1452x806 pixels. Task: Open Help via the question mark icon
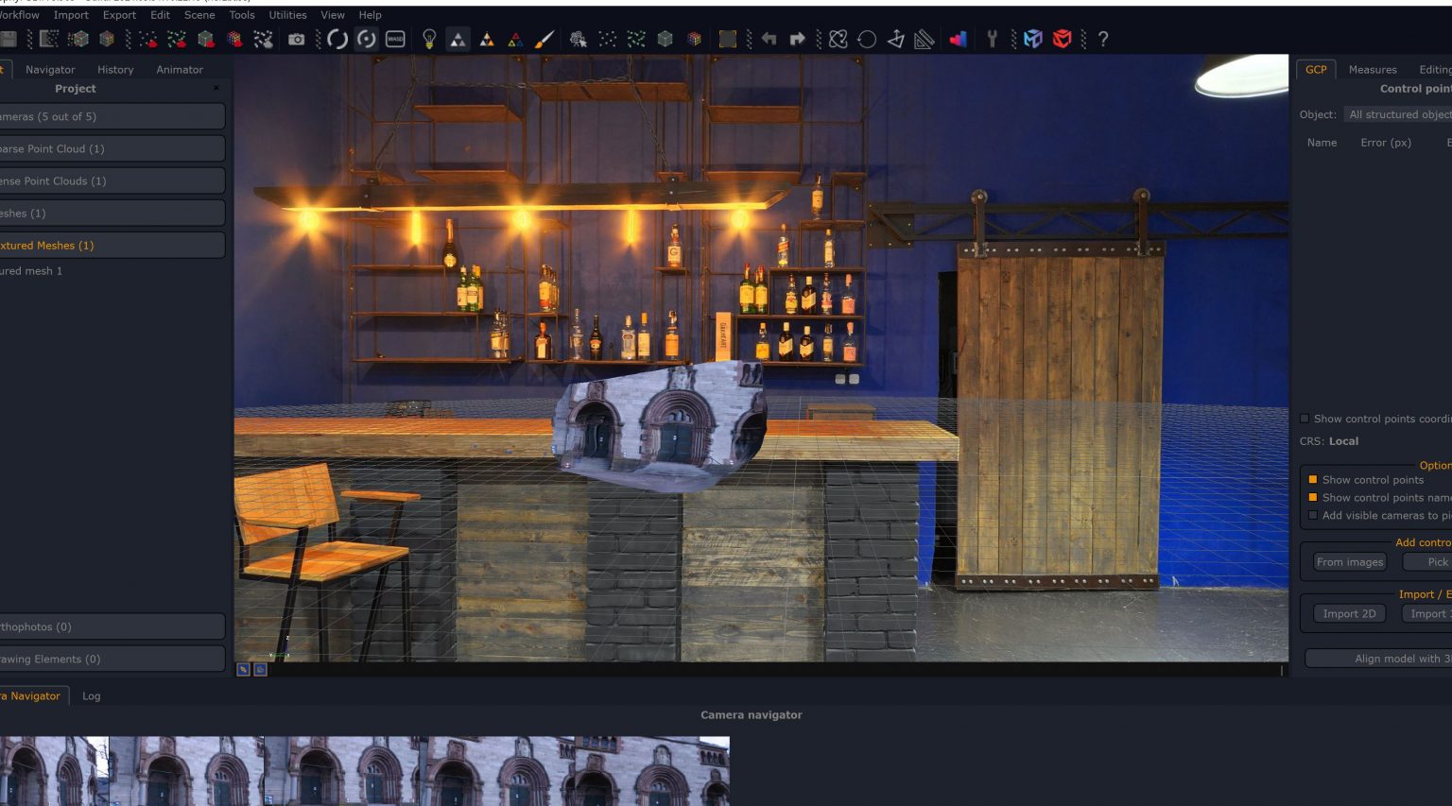[x=1102, y=39]
